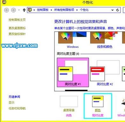
Task: Click 控制面板 breadcrumb
Action: (x=43, y=10)
